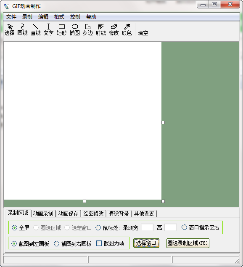
Task: Click 圈选录制区域 (F6) button
Action: pos(188,243)
